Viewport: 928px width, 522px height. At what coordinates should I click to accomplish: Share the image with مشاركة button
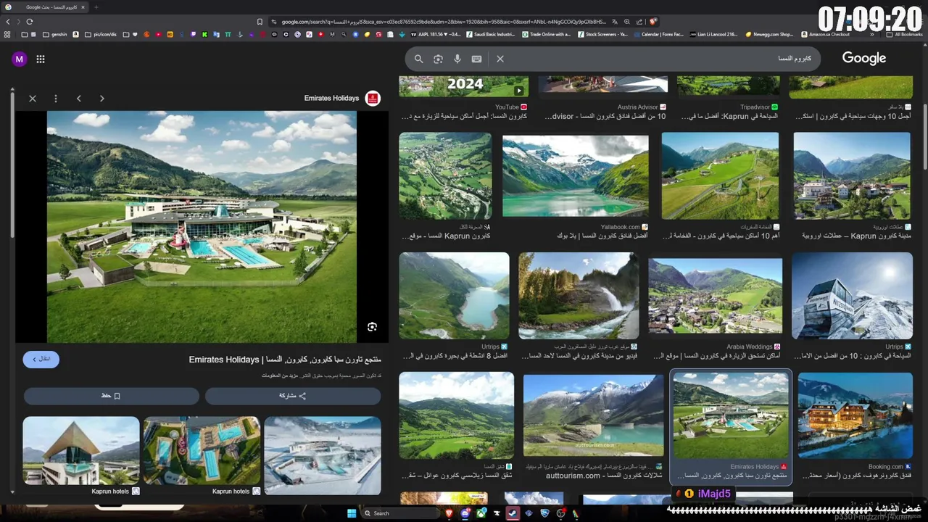coord(293,396)
